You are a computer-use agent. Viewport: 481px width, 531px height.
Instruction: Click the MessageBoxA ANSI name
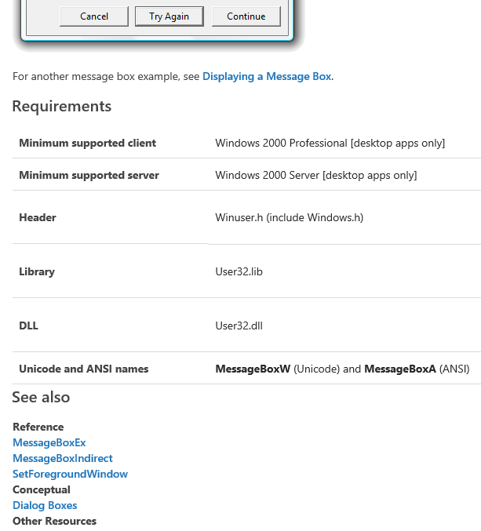click(x=399, y=369)
